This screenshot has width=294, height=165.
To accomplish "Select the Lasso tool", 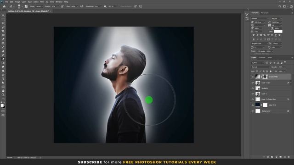I will (3, 23).
